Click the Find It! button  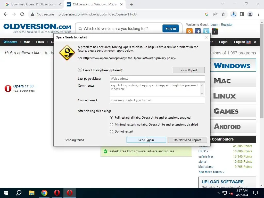(171, 29)
